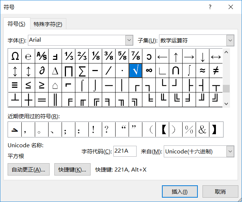Choose the right arrow symbol

click(189, 56)
